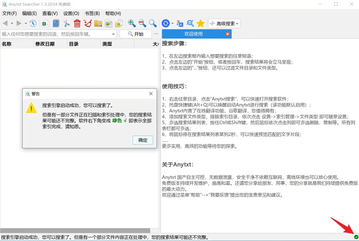
Task: Expand the forward button history arrow
Action: point(26,23)
